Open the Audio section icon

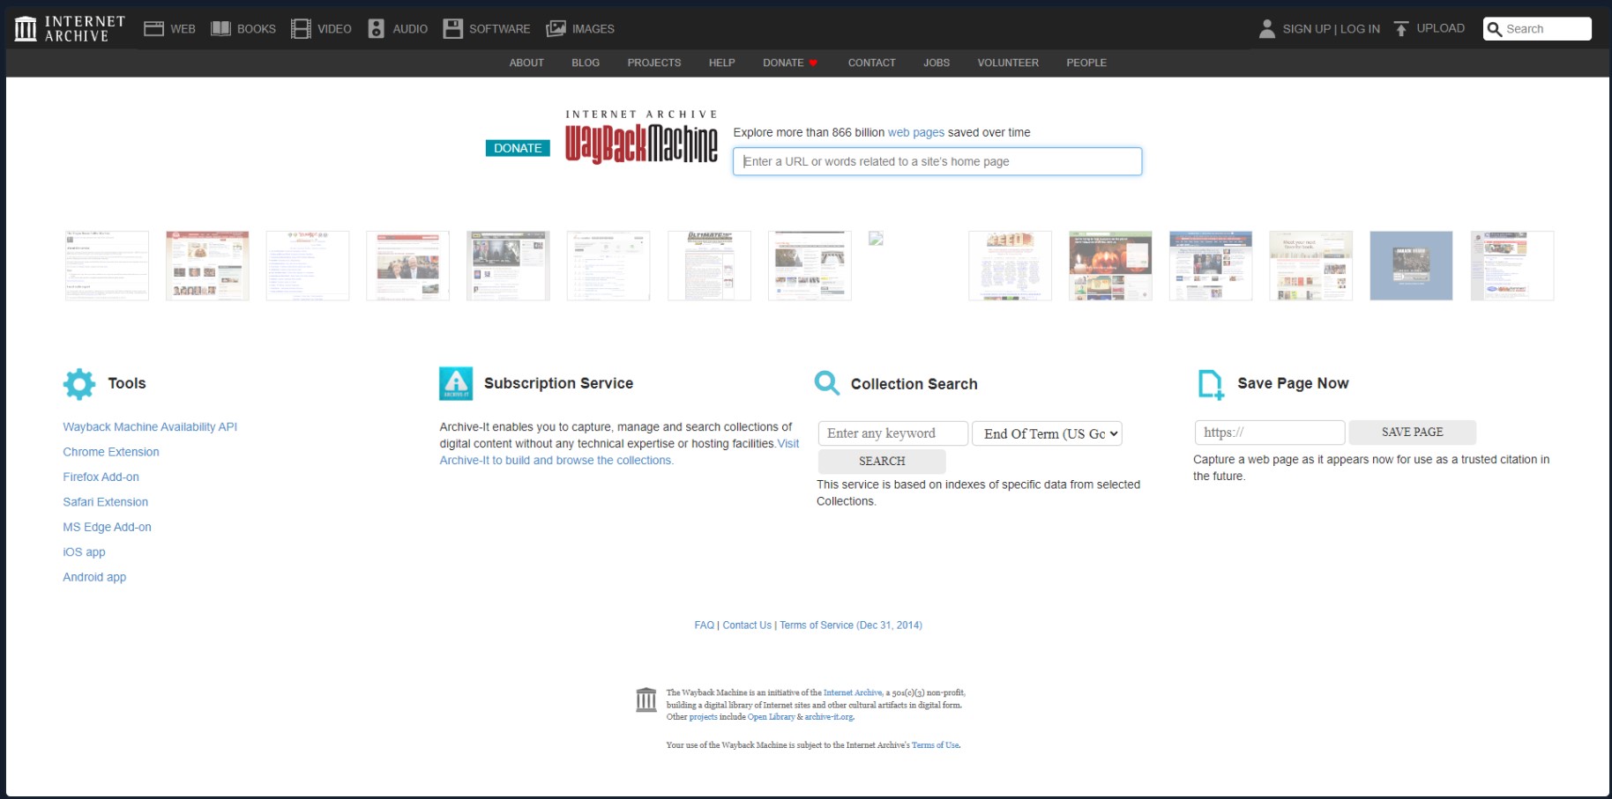click(x=376, y=29)
